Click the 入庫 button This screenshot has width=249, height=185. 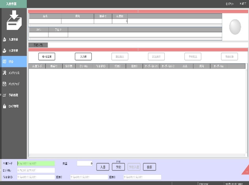(103, 167)
